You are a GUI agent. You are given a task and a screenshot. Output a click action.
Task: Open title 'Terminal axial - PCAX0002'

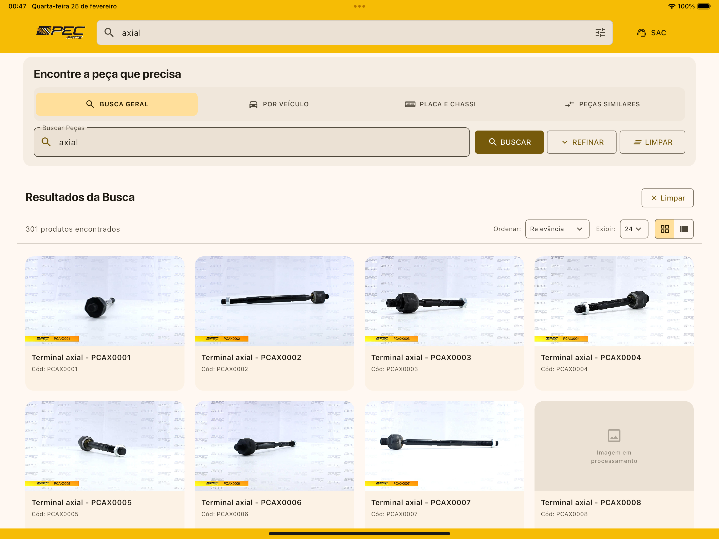(x=251, y=357)
